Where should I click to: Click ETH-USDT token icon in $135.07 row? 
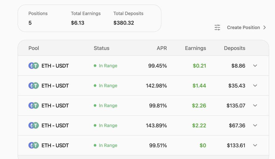pyautogui.click(x=34, y=105)
